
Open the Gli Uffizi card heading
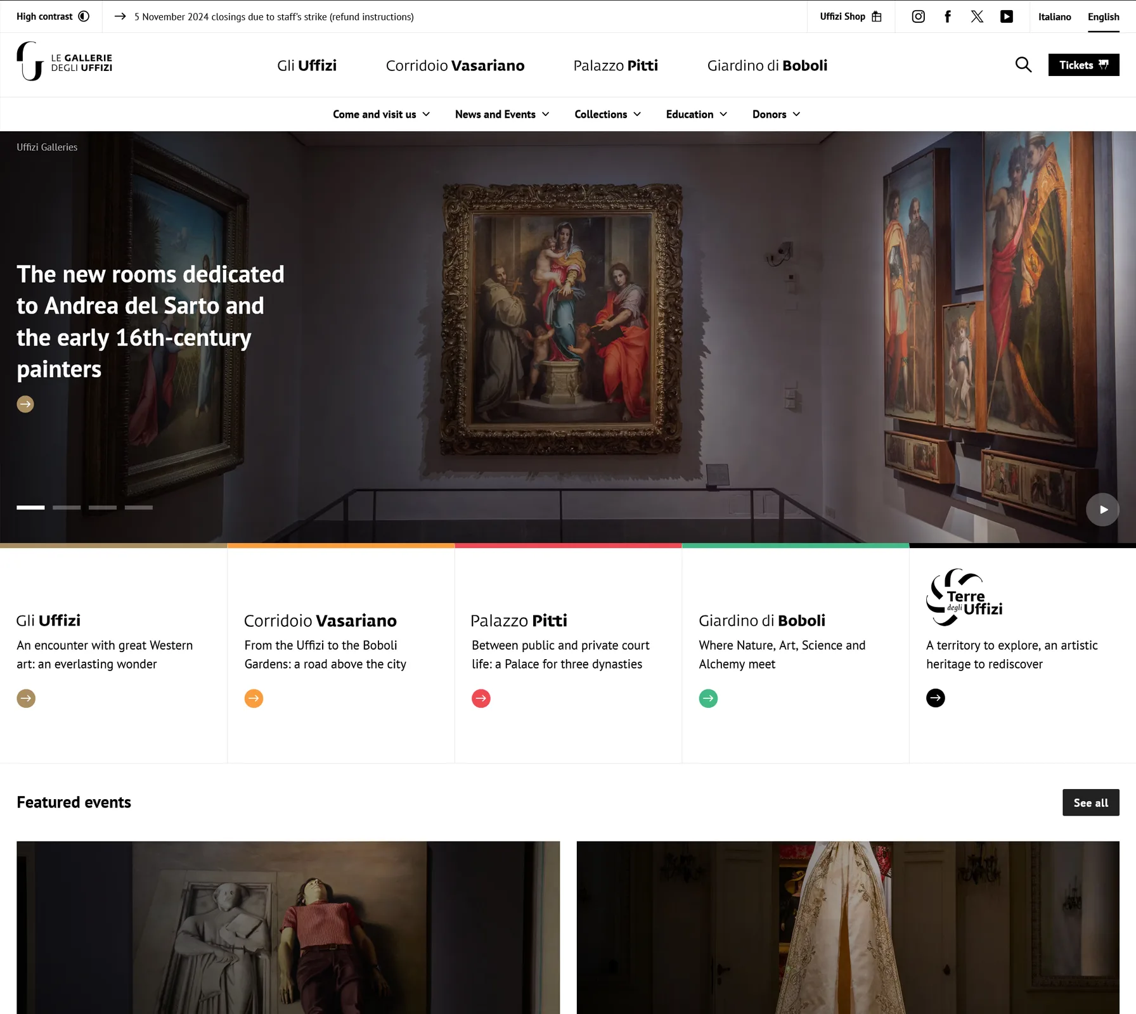pos(49,620)
